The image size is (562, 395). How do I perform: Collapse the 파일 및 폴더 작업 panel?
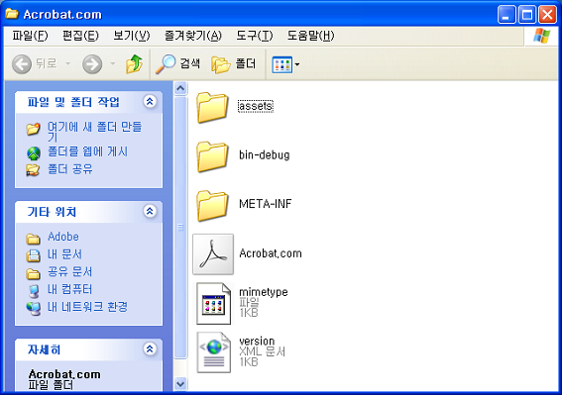[x=150, y=102]
